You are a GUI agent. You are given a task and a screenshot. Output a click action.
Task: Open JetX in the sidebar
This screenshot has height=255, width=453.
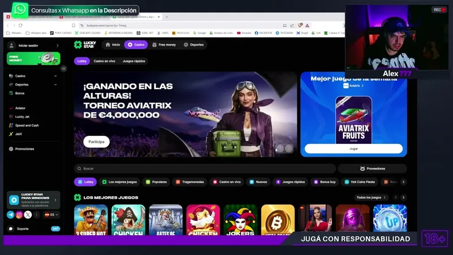(19, 134)
